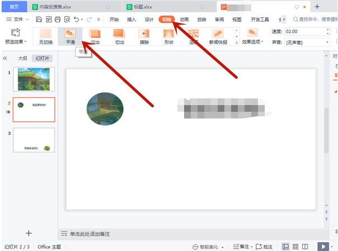This screenshot has height=251, width=338.
Task: Open the 声音 sound dropdown
Action: coord(307,42)
